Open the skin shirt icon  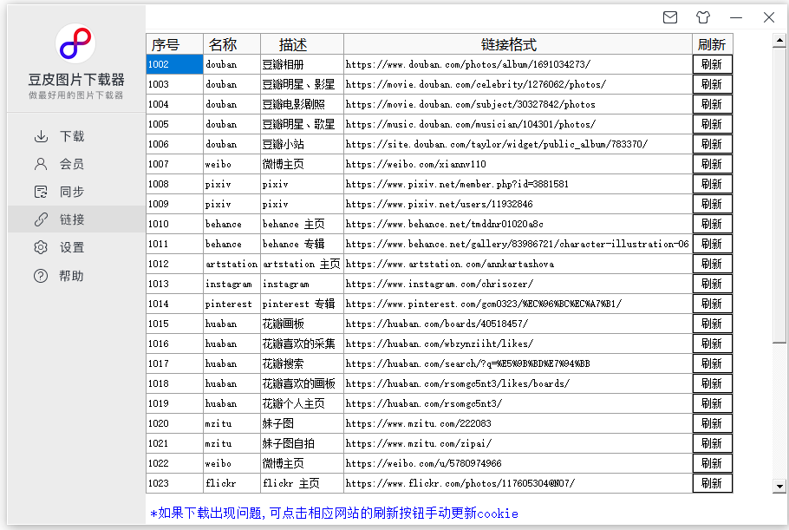pyautogui.click(x=703, y=17)
